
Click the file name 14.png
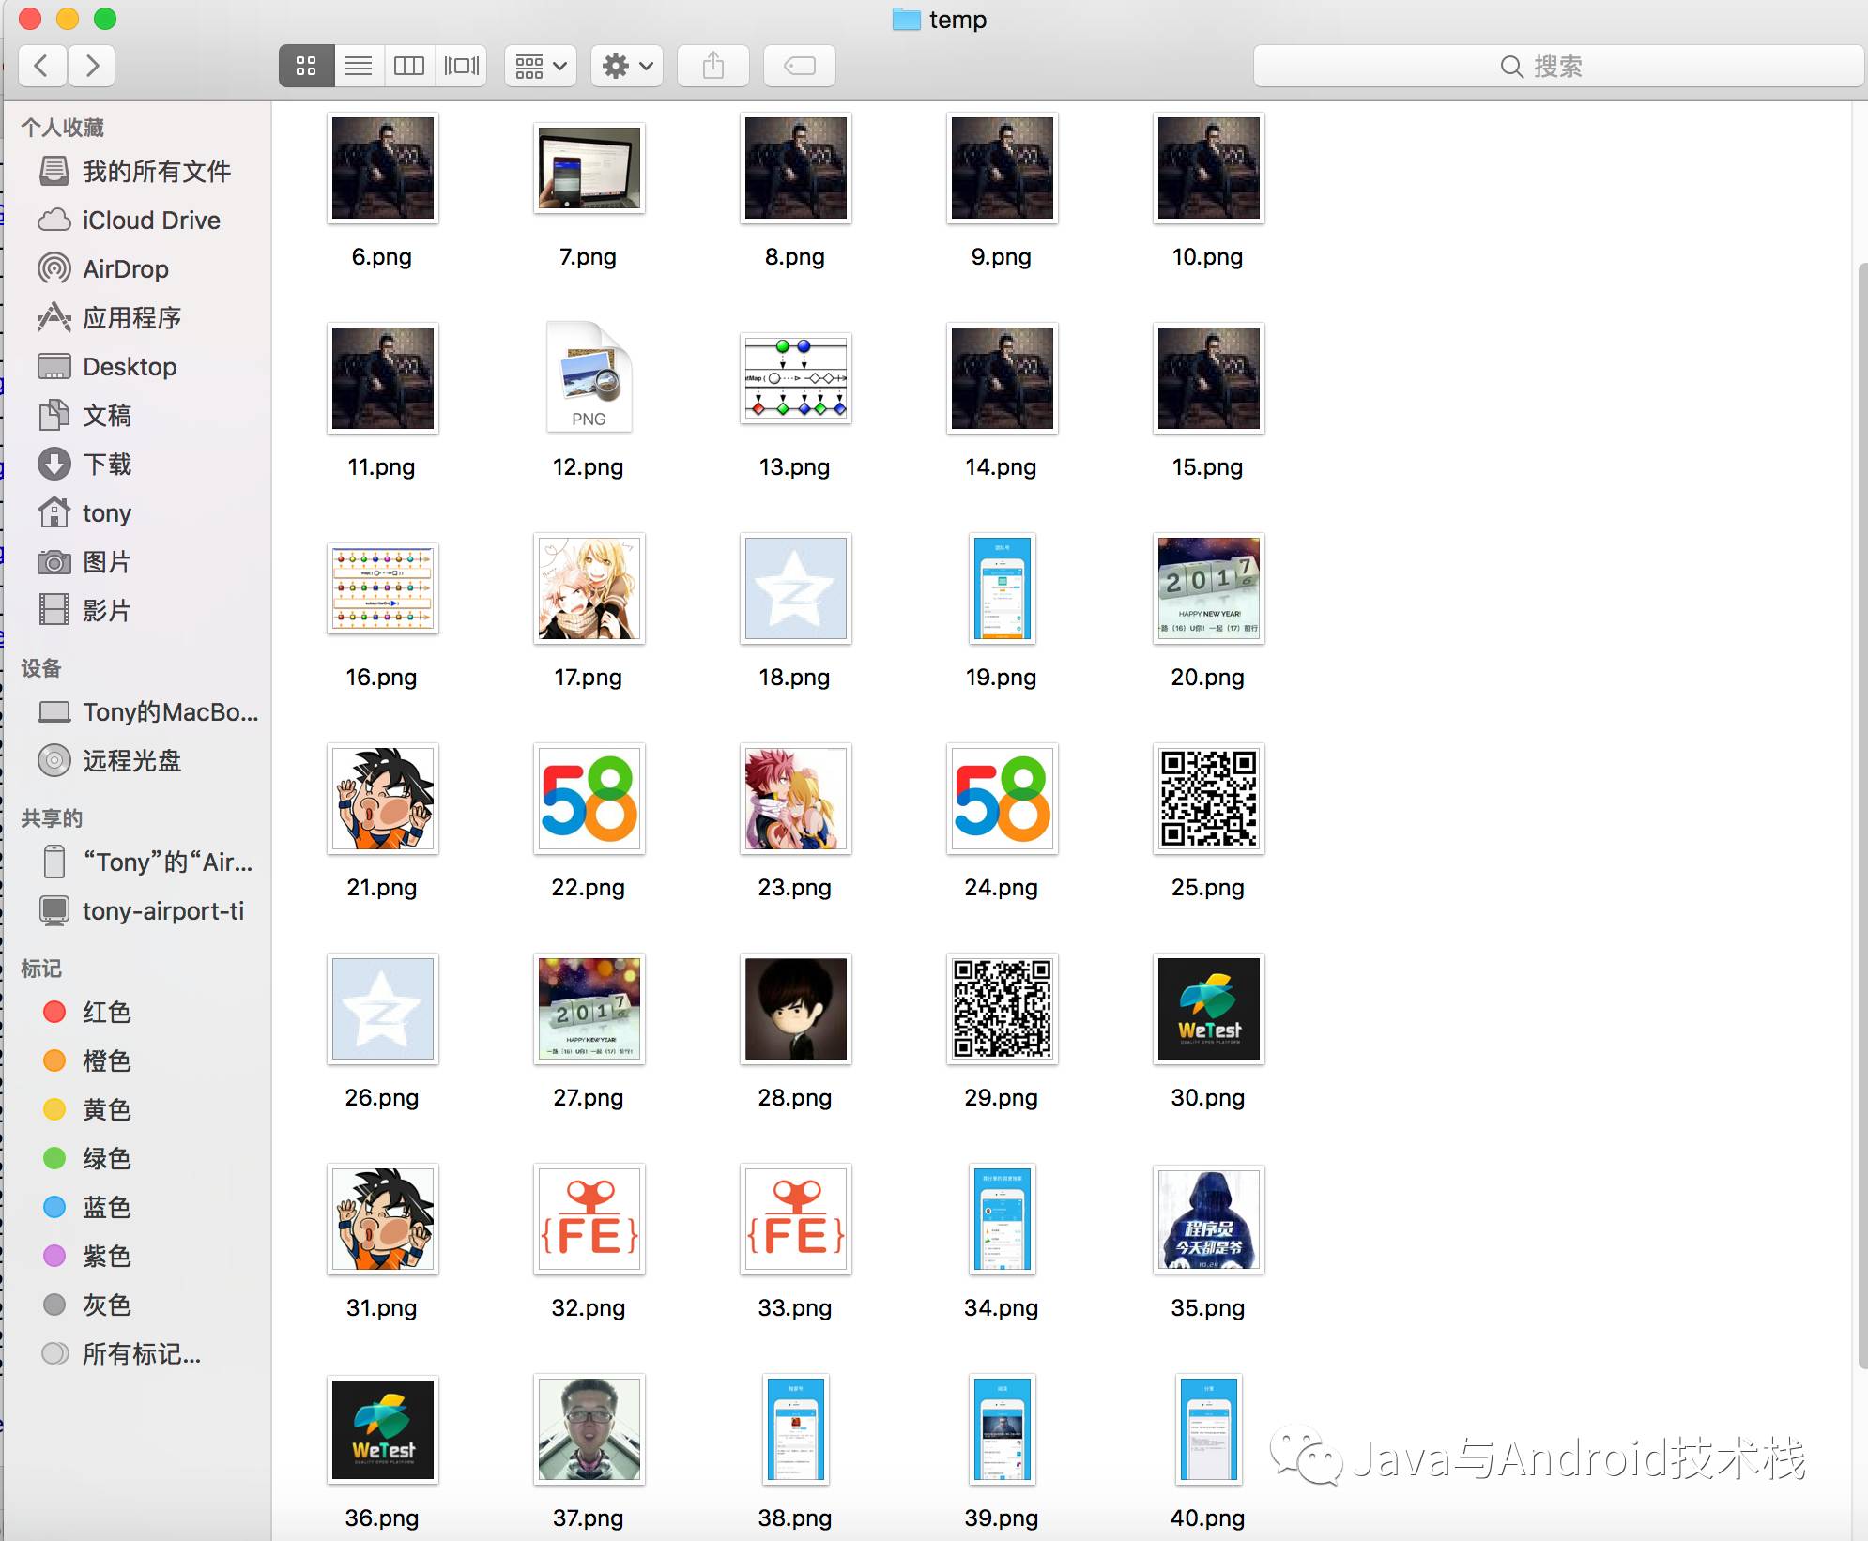pyautogui.click(x=1001, y=467)
